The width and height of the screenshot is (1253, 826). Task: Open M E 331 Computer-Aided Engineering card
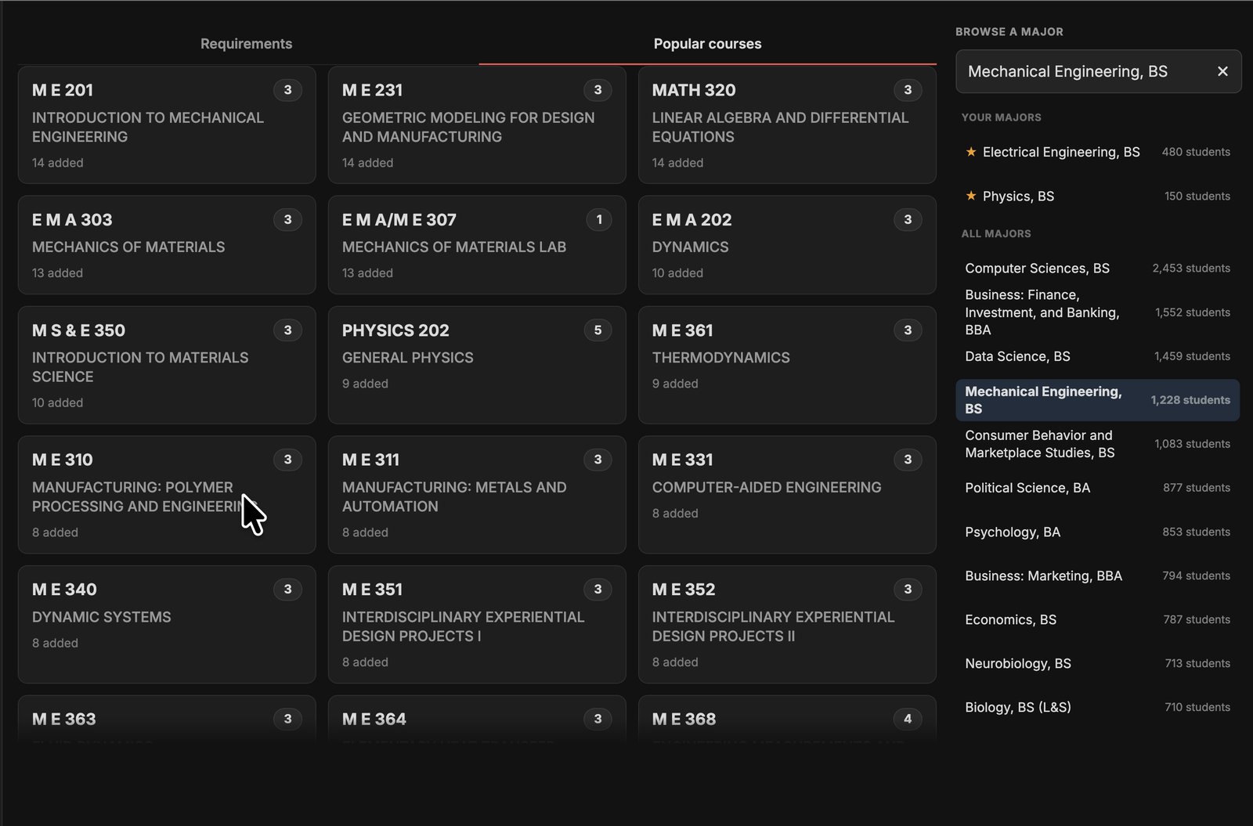coord(787,495)
